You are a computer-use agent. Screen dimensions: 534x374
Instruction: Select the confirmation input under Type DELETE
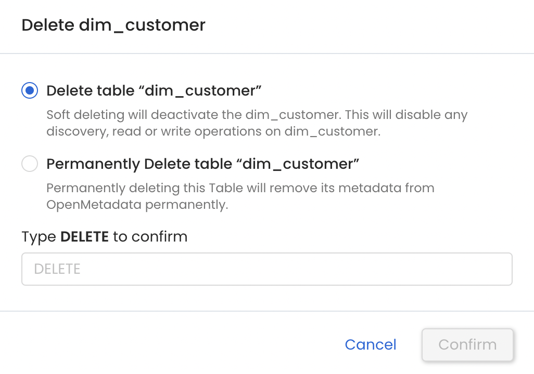coord(266,269)
